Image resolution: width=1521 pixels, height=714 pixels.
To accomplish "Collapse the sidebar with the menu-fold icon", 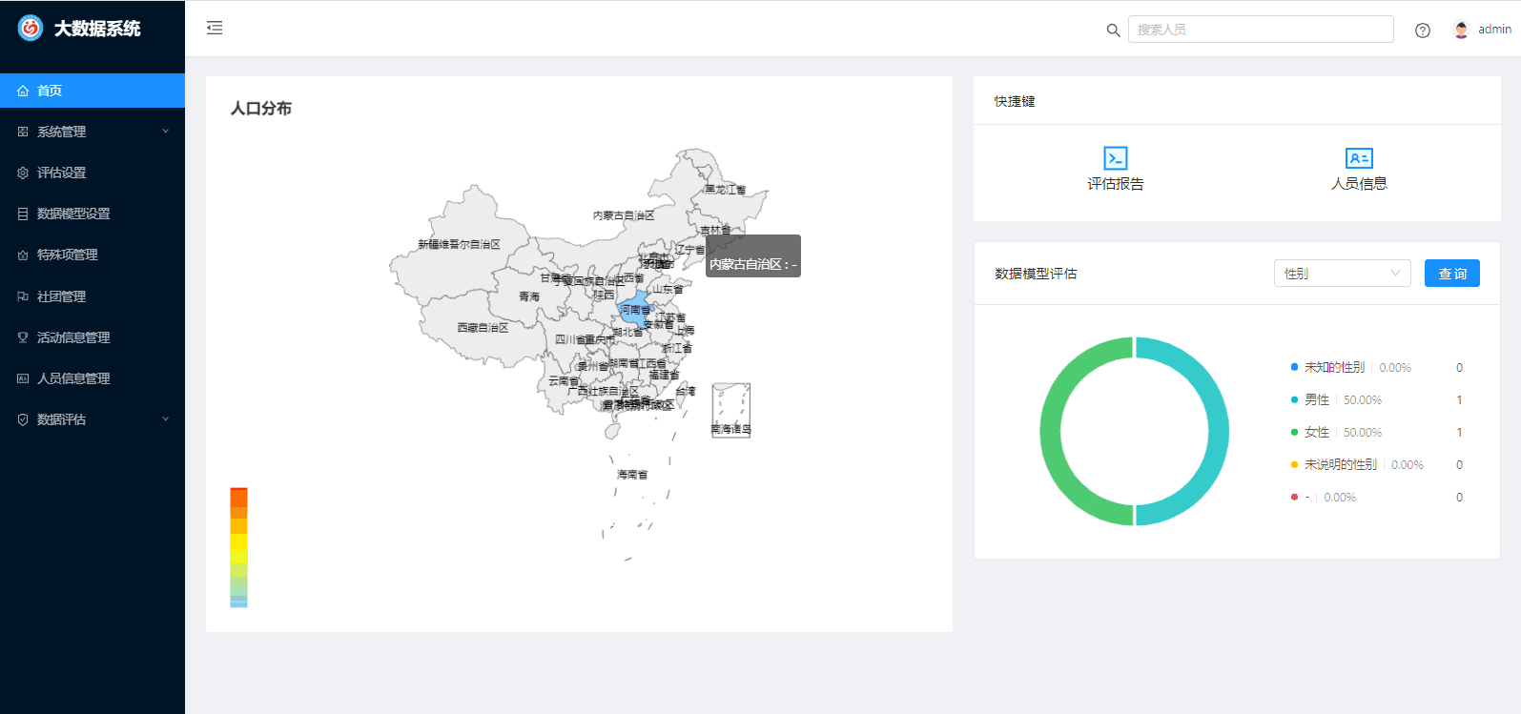I will pyautogui.click(x=215, y=29).
